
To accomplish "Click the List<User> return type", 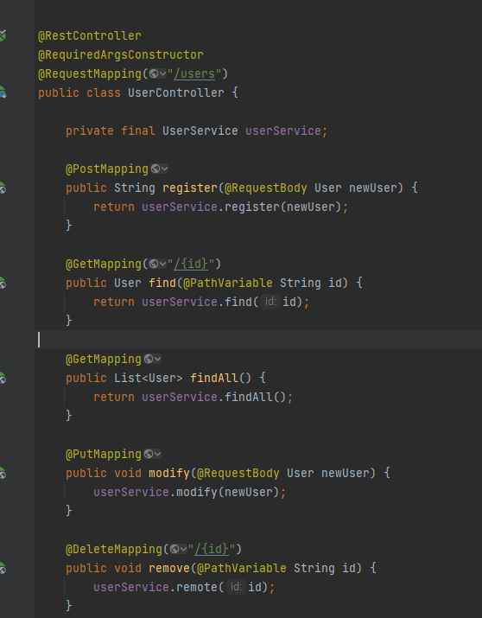I will coord(149,378).
